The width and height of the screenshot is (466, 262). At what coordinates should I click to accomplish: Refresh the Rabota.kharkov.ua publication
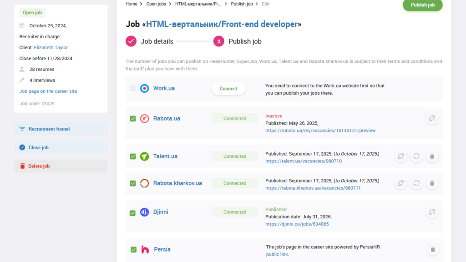(416, 183)
